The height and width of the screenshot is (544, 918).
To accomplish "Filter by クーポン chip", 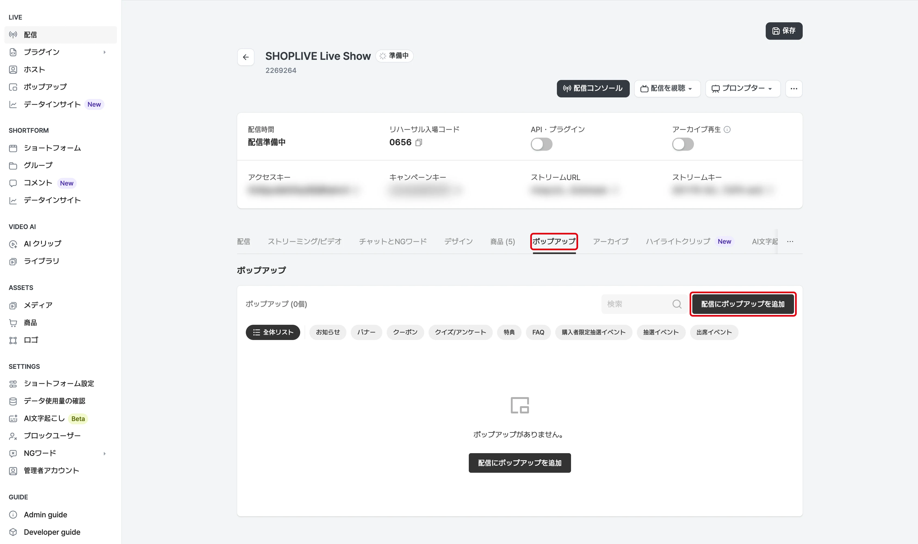I will pyautogui.click(x=405, y=332).
